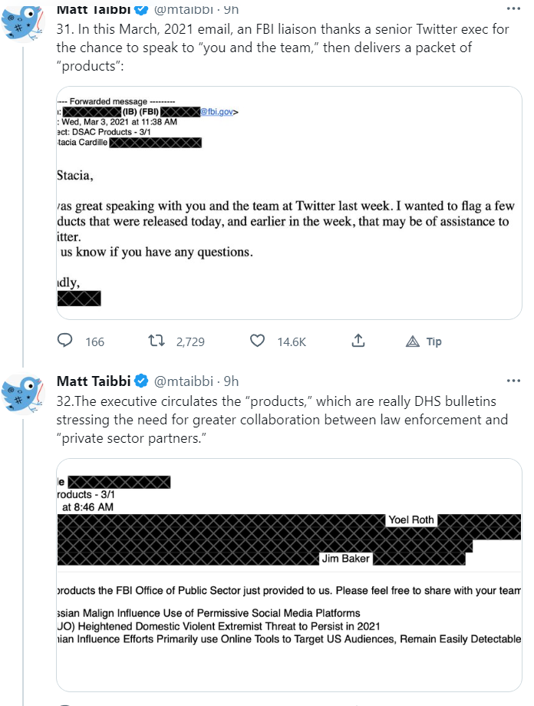Click the 14.6K likes count

click(292, 341)
